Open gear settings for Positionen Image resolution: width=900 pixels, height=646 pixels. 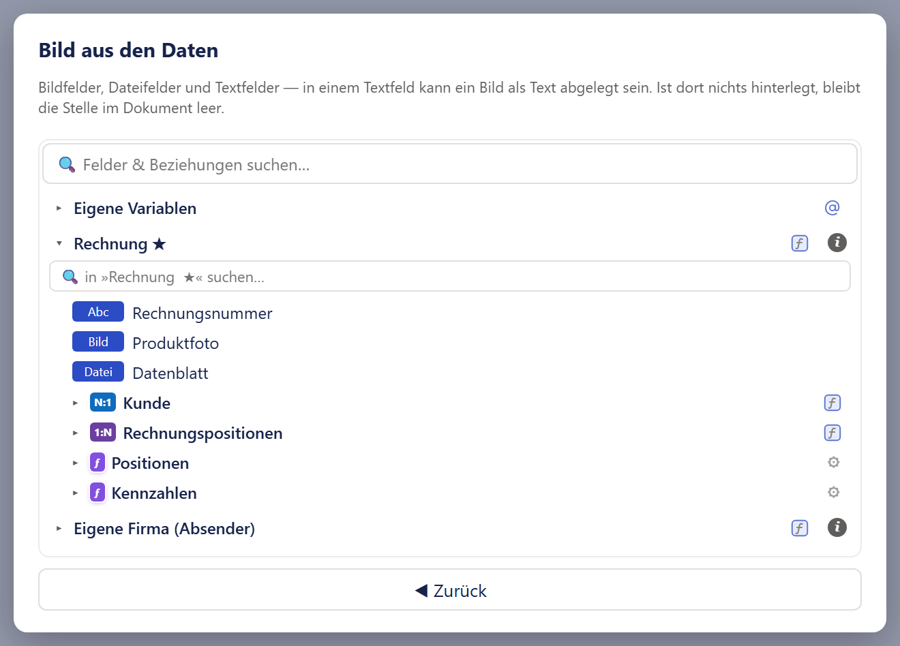pos(833,463)
